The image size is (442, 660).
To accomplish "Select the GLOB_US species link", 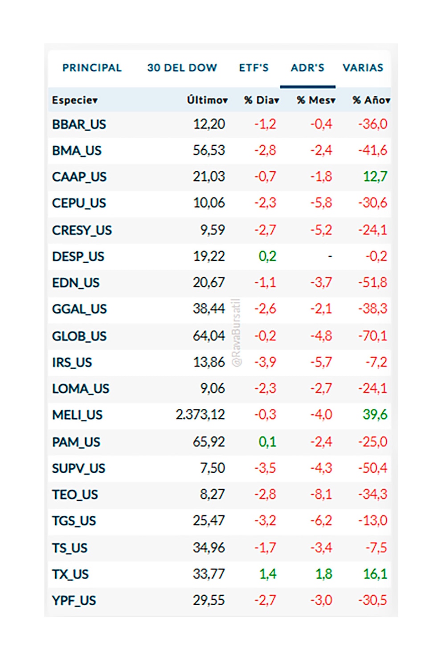I will pos(79,336).
